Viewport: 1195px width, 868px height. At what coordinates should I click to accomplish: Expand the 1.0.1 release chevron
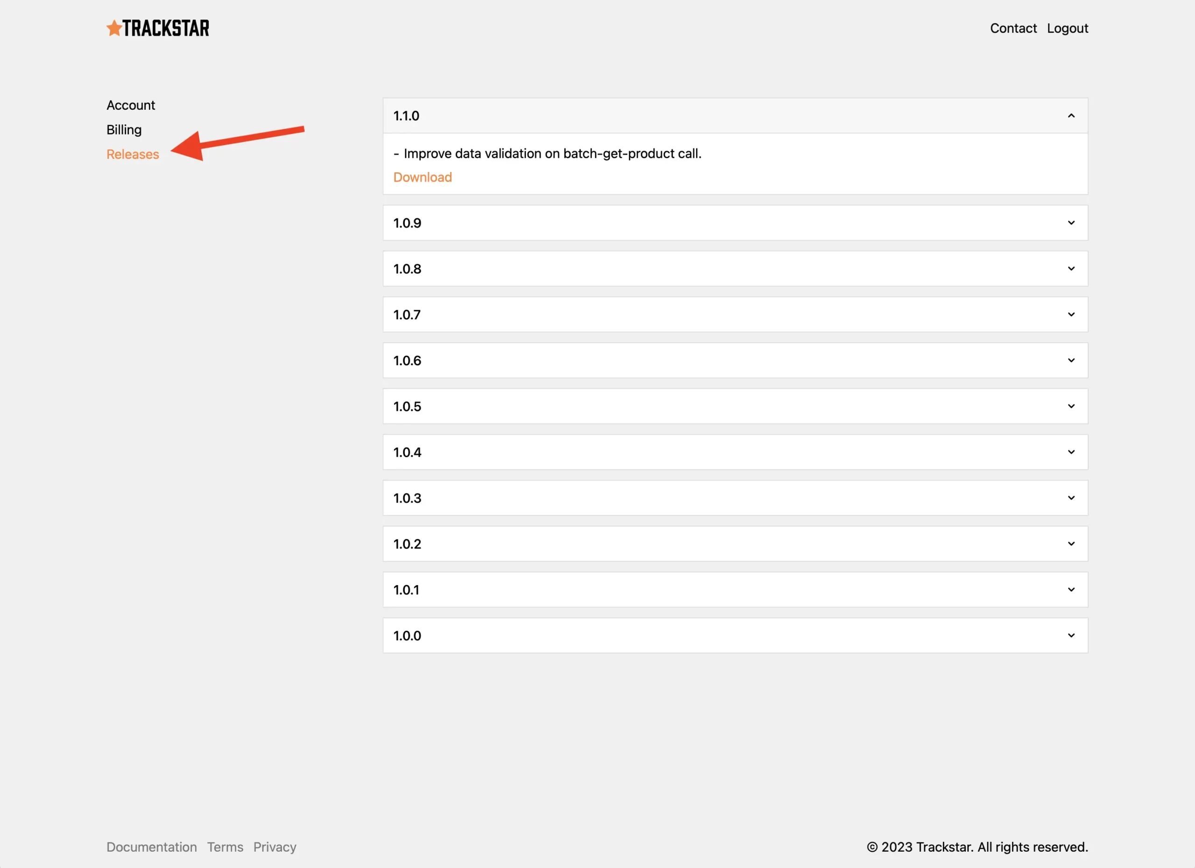tap(1071, 590)
